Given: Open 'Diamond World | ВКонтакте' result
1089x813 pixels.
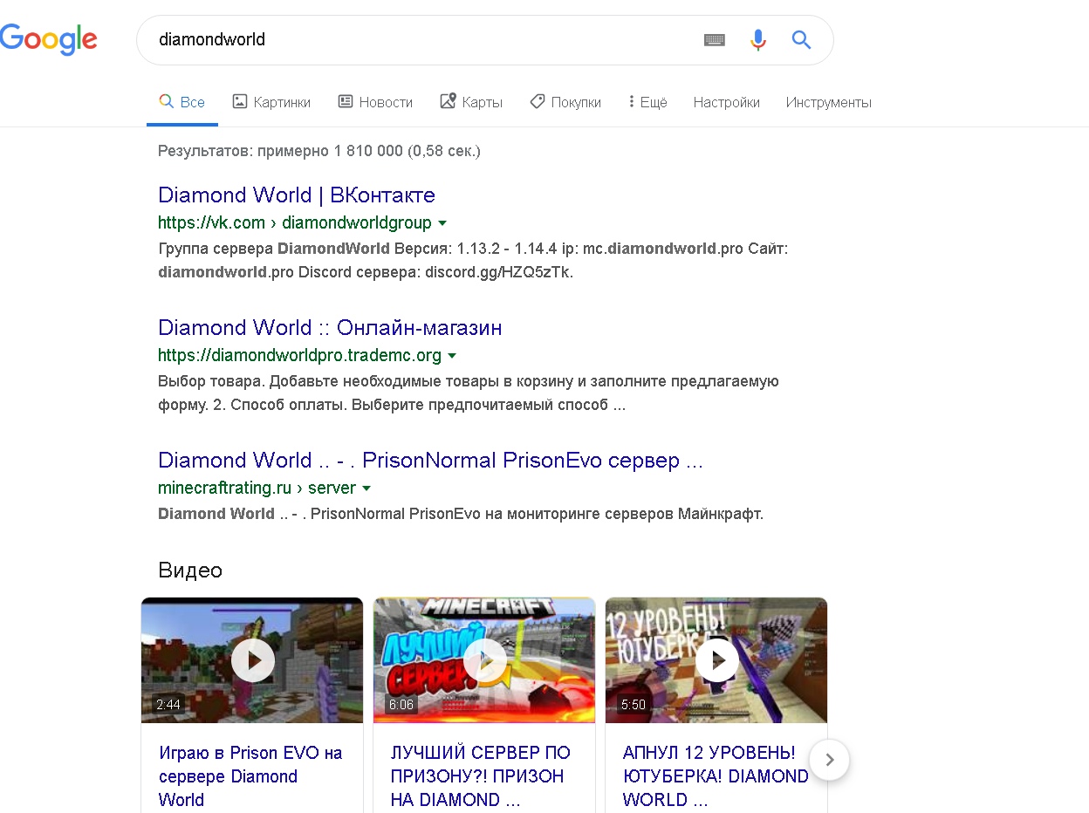Looking at the screenshot, I should tap(297, 195).
